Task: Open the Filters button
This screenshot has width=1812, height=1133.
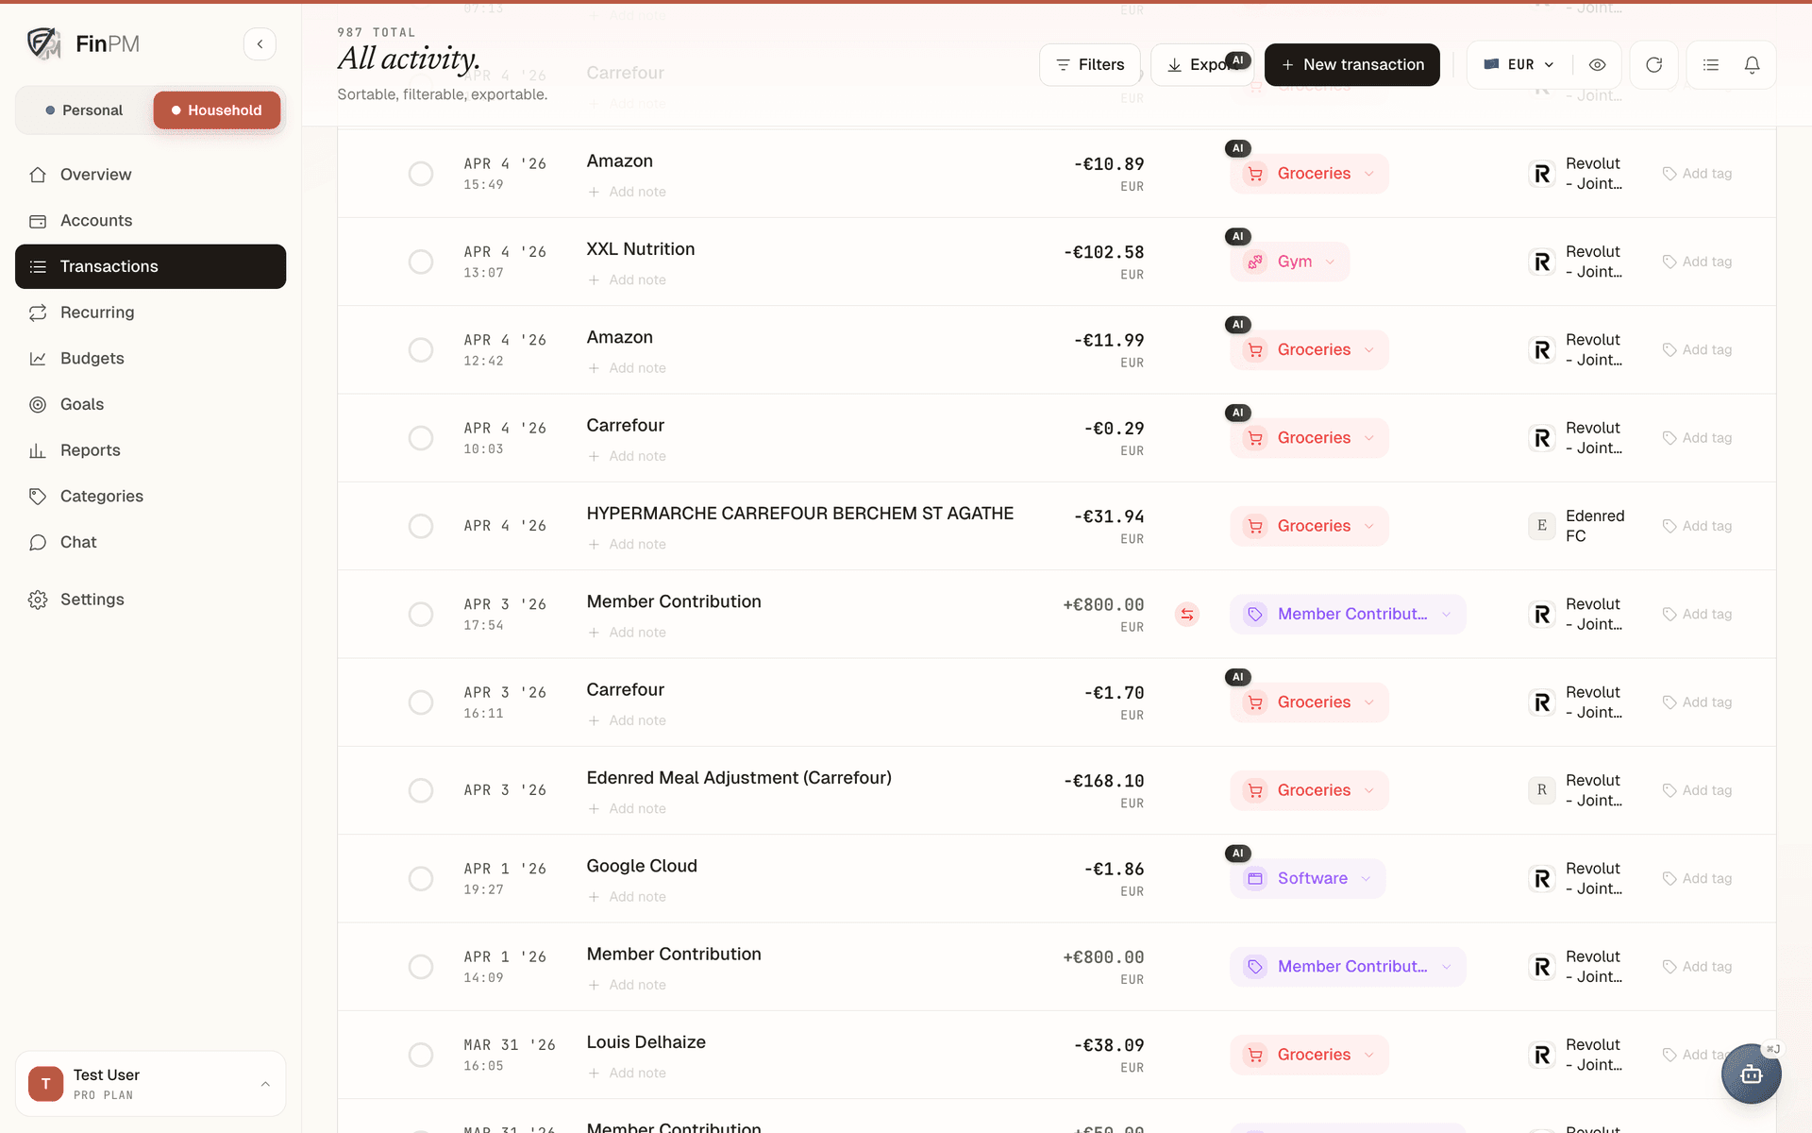Action: [1089, 64]
